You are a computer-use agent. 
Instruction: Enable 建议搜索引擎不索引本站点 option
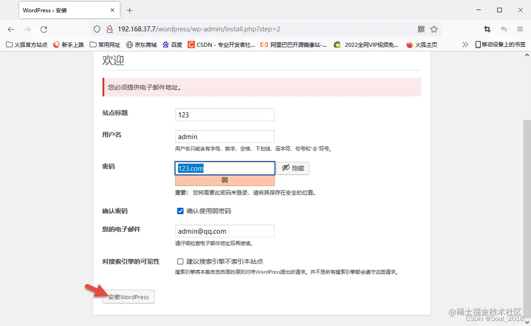pos(180,261)
